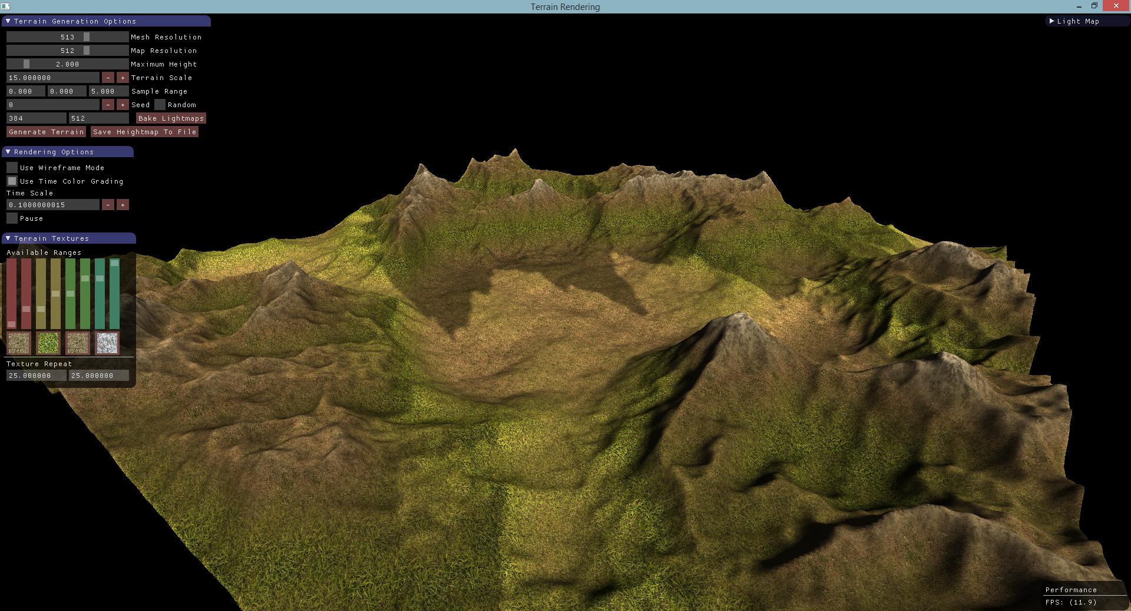Select the white snow texture thumbnail
The image size is (1131, 611).
point(107,344)
